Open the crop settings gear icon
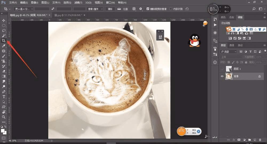Image resolution: width=267 pixels, height=144 pixels. [141, 9]
